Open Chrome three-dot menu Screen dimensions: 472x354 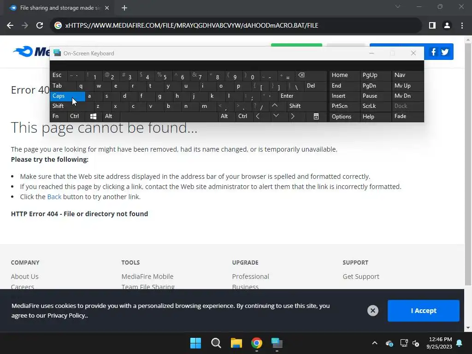(462, 25)
